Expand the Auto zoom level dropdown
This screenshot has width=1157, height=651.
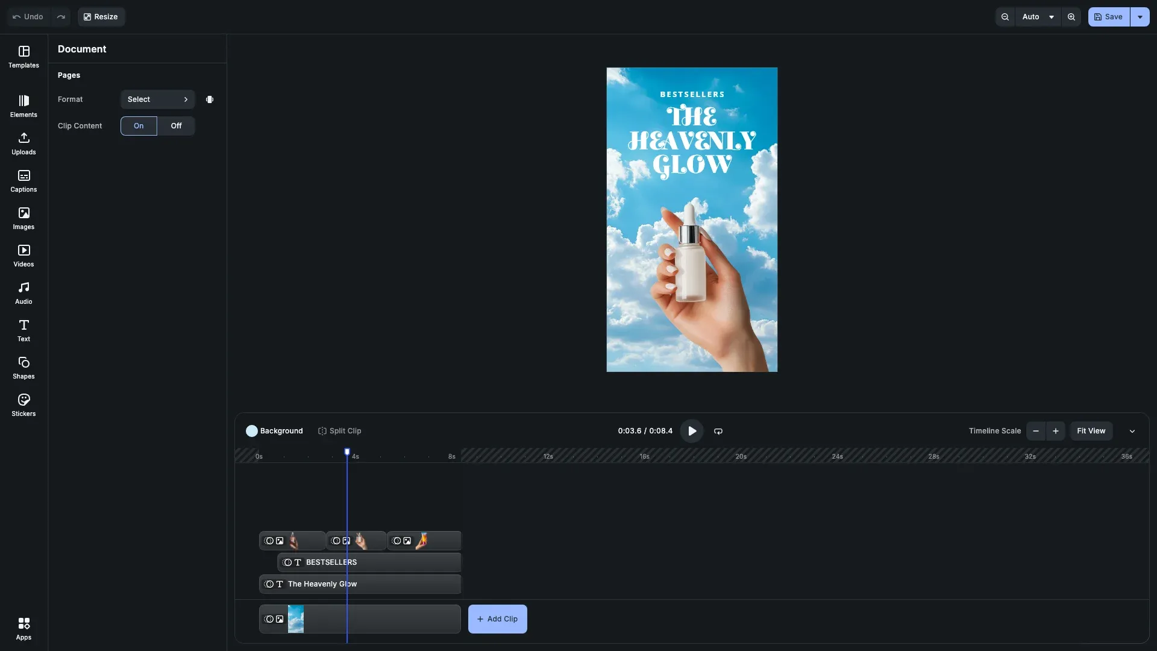1038,16
